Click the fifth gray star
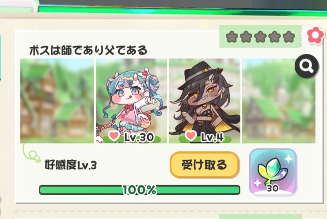This screenshot has width=327, height=219. click(x=289, y=37)
